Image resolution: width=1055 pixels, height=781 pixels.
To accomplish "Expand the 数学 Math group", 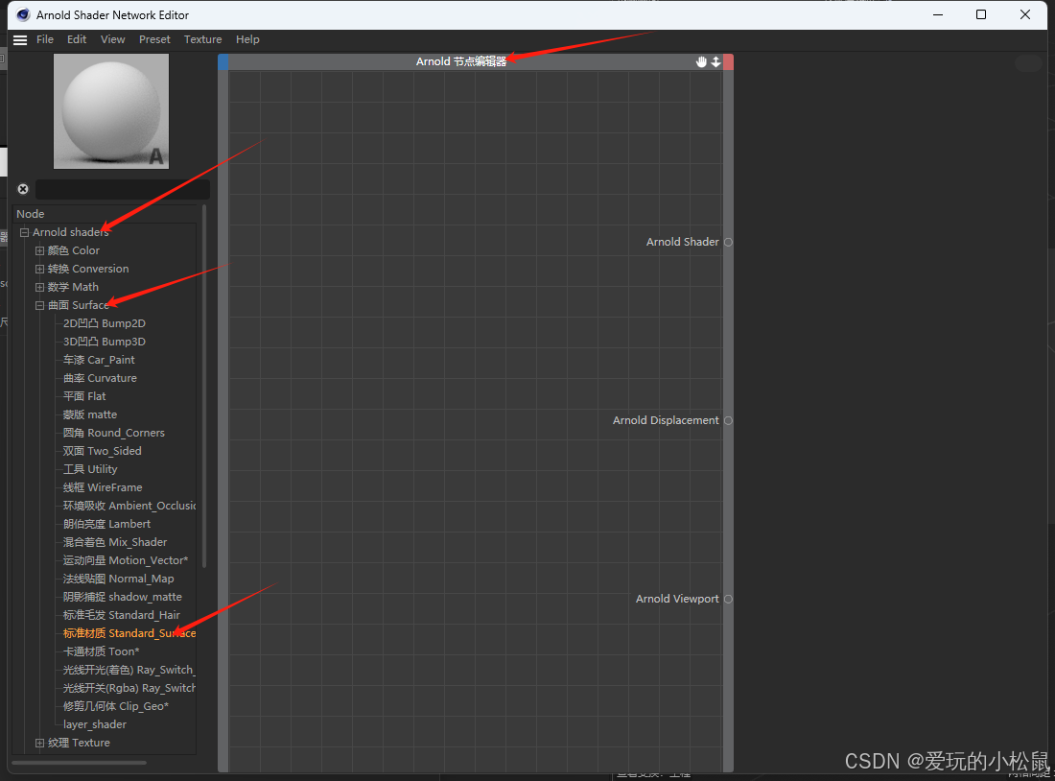I will click(39, 287).
